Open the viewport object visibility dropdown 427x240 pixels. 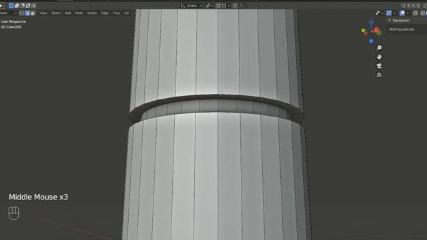point(380,13)
